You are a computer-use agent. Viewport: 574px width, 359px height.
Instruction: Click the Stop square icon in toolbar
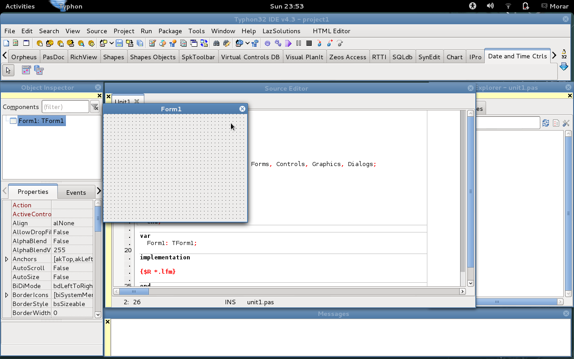click(x=309, y=44)
